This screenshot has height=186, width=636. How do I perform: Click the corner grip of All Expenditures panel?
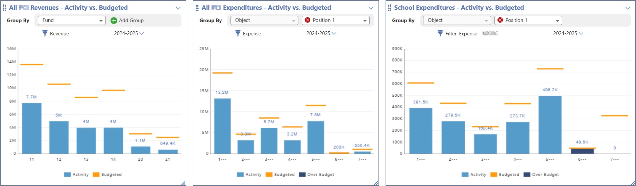(376, 183)
